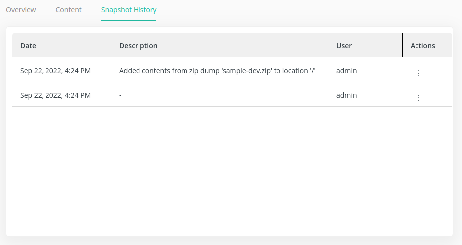
Task: Switch to the Overview tab
Action: [x=21, y=10]
